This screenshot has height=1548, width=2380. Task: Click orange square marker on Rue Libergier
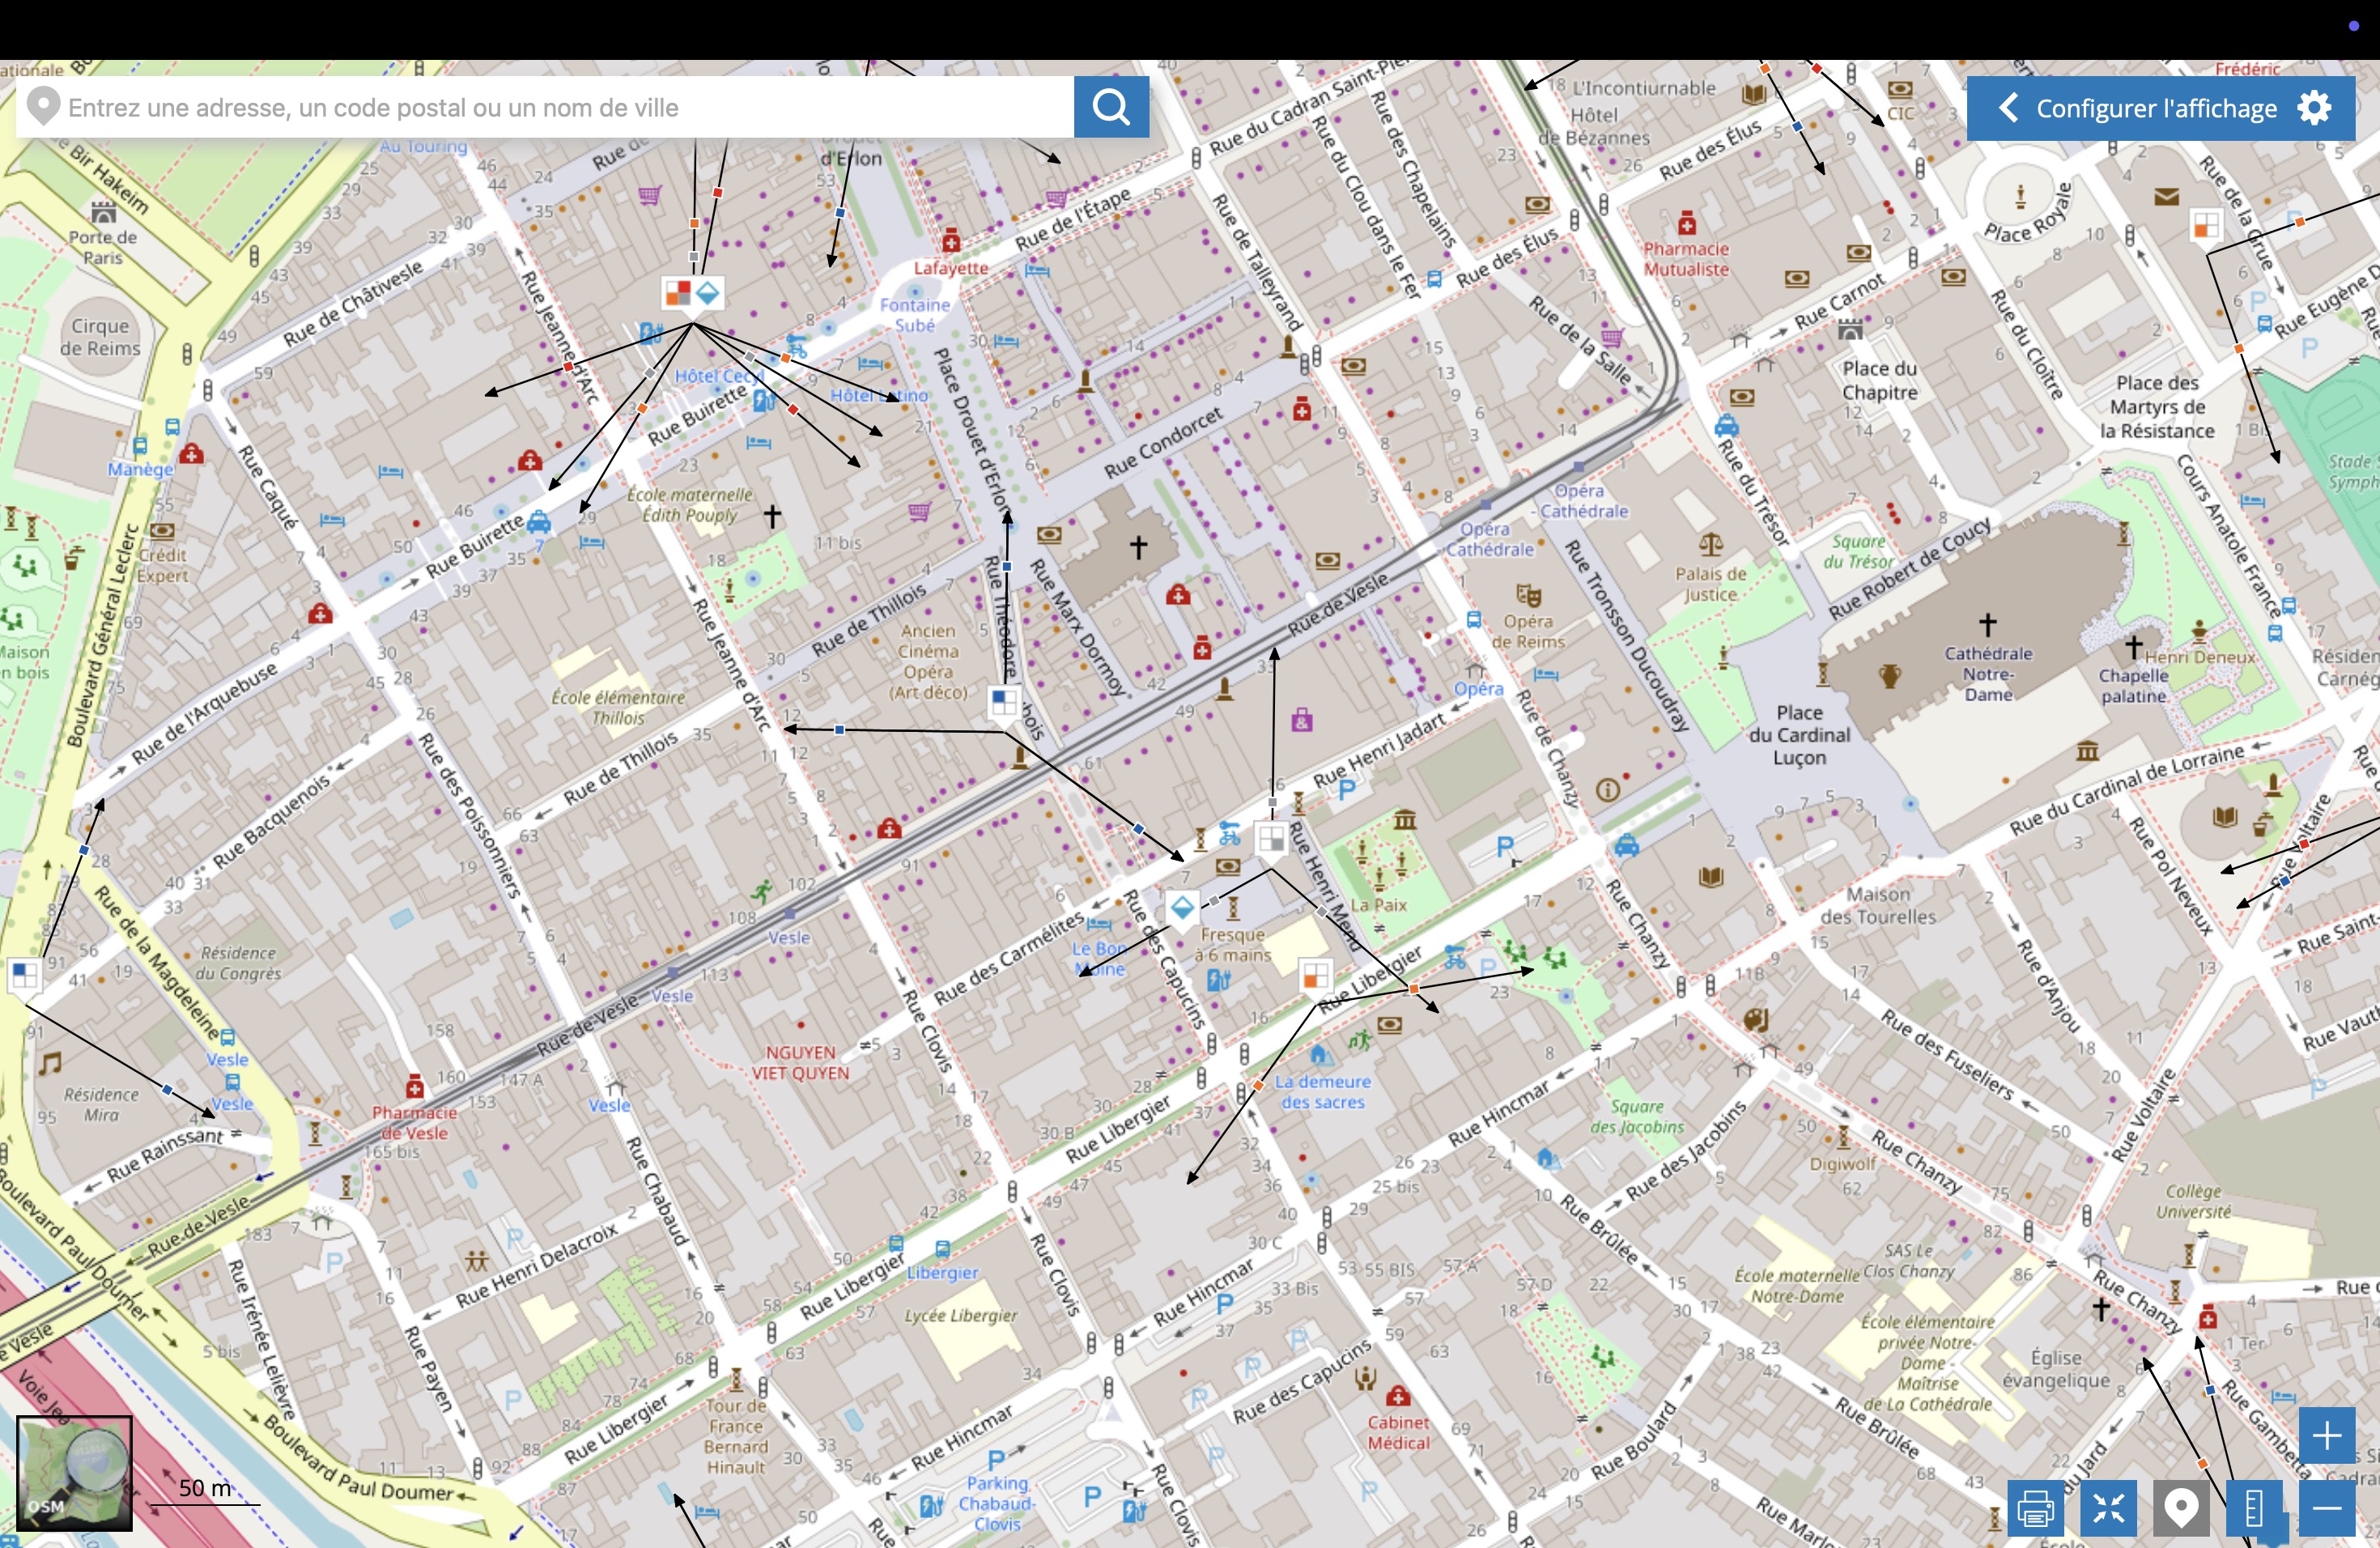point(1316,975)
